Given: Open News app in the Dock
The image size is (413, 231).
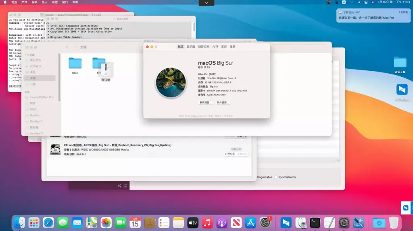Looking at the screenshot, I should 236,223.
